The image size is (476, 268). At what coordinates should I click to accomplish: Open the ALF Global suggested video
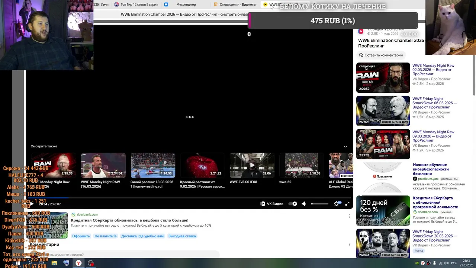341,165
